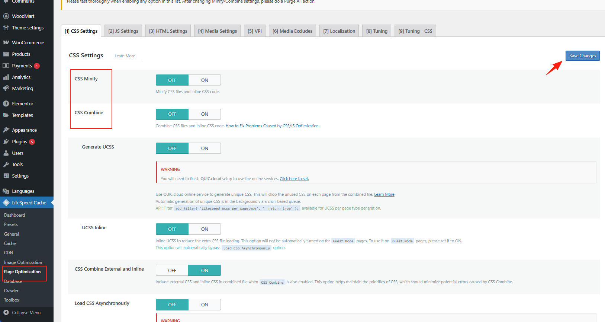Go to Image Optimization submenu

23,262
